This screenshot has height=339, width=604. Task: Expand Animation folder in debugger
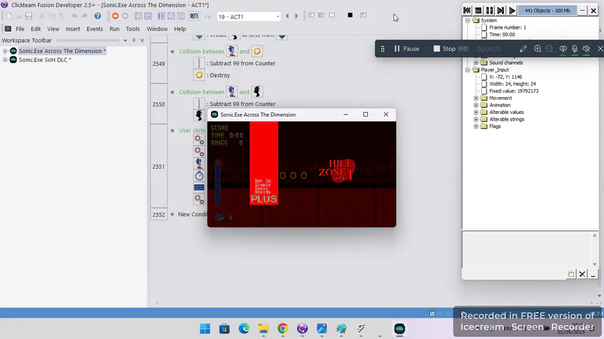click(476, 105)
